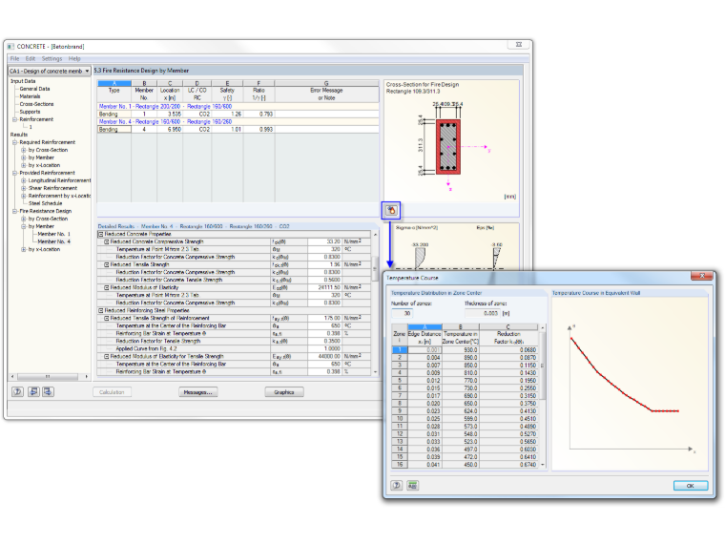Click the Messages... button
725x544 pixels.
click(198, 392)
